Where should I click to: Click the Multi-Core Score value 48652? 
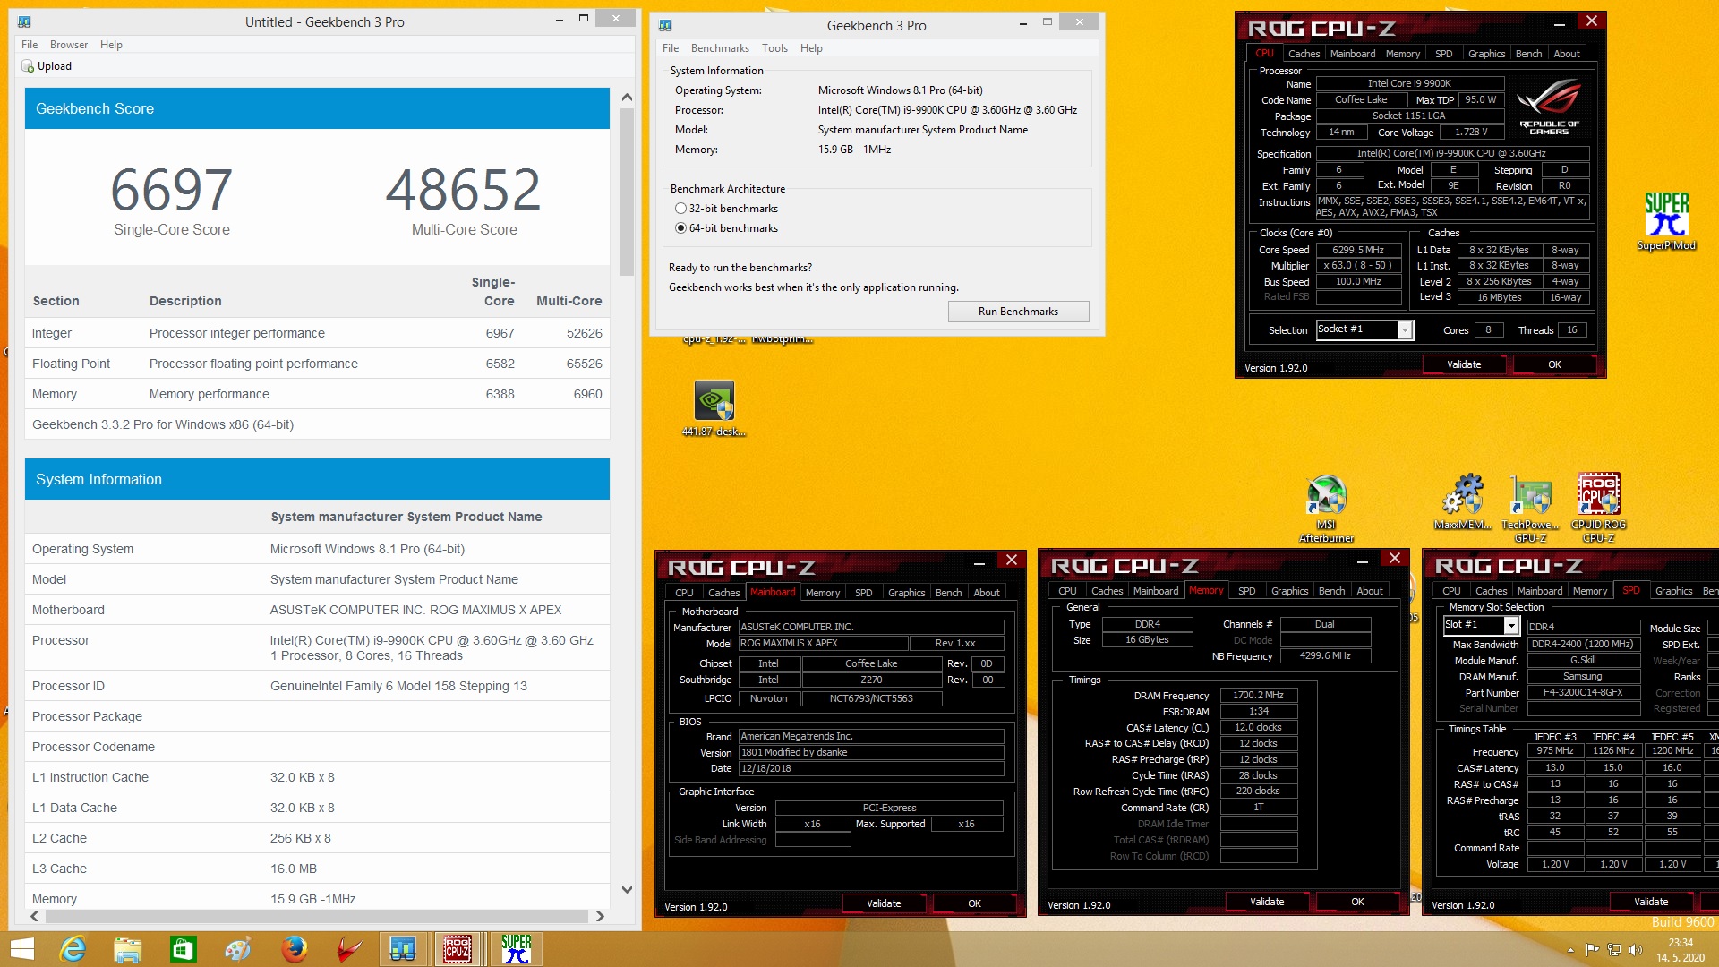[464, 190]
